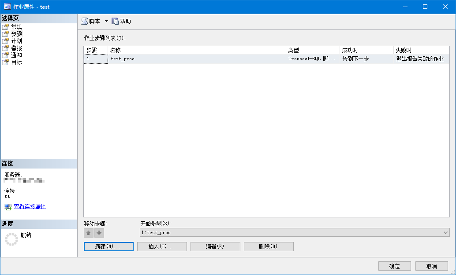Open the 脚本 dropdown arrow
Image resolution: width=456 pixels, height=275 pixels.
[106, 20]
